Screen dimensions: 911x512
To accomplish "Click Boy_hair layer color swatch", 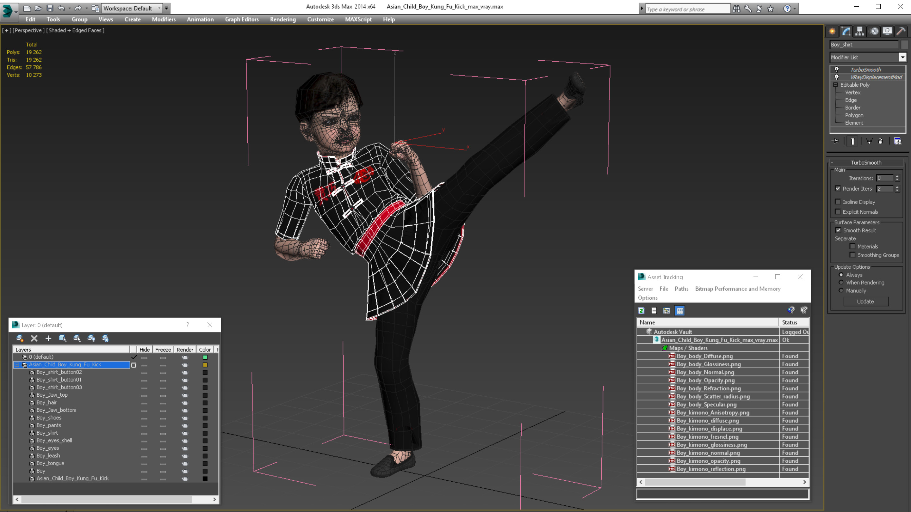I will (205, 403).
